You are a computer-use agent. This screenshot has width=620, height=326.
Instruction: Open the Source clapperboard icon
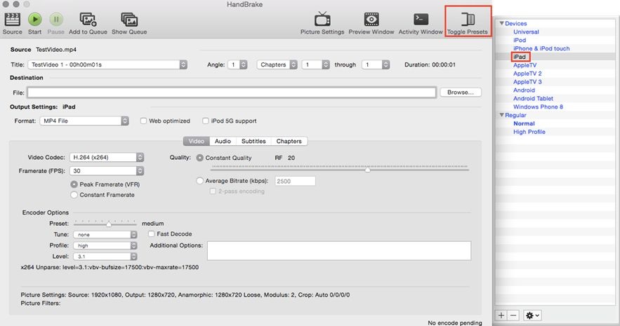12,20
